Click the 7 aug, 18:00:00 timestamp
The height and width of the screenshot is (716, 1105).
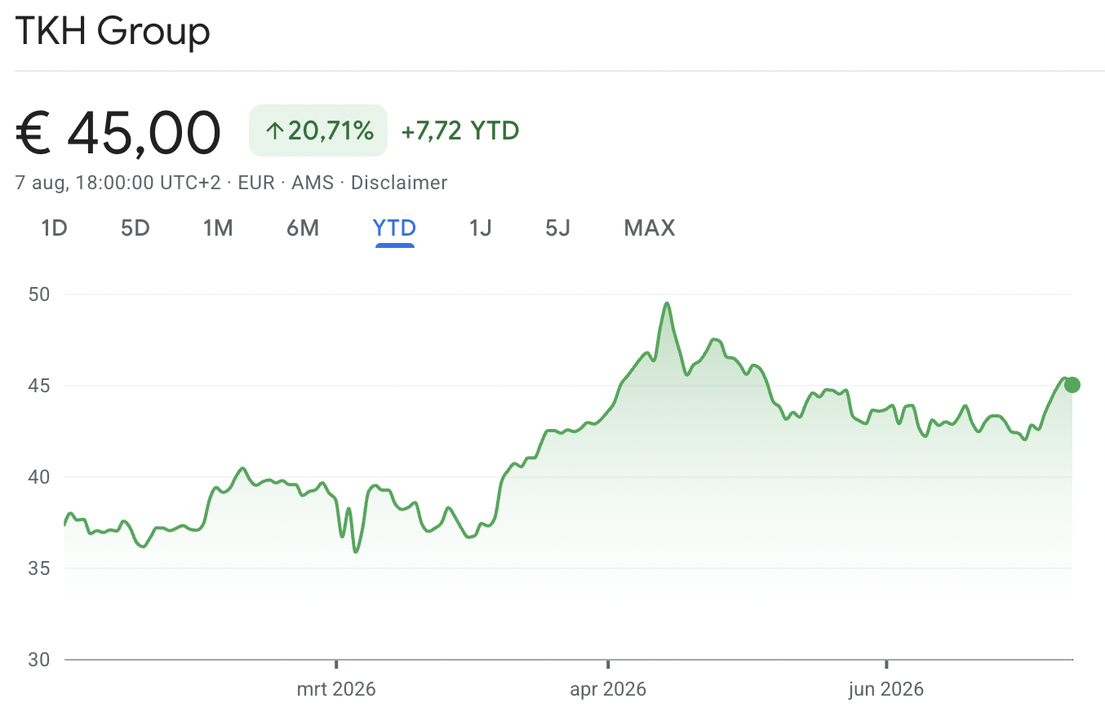point(118,183)
